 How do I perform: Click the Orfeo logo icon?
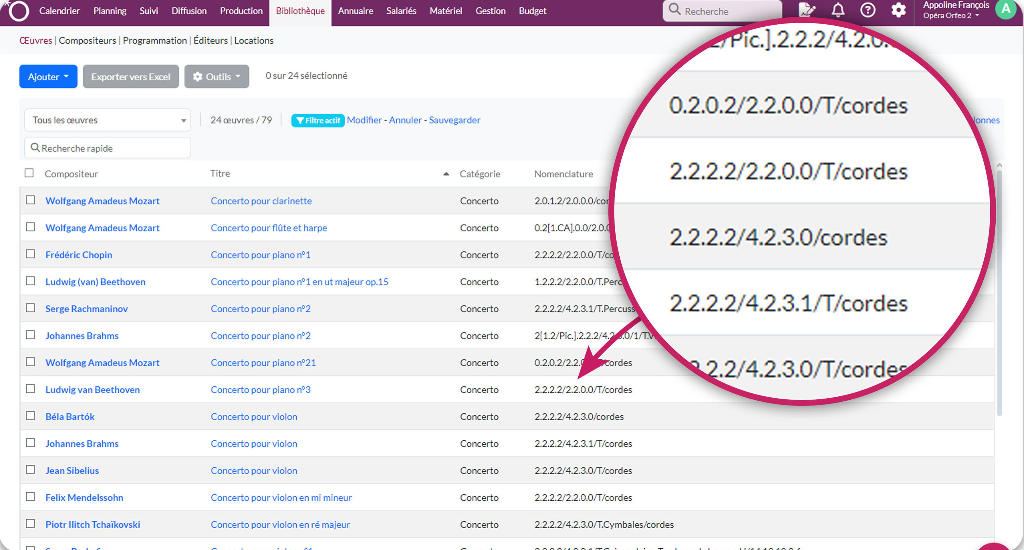point(18,11)
